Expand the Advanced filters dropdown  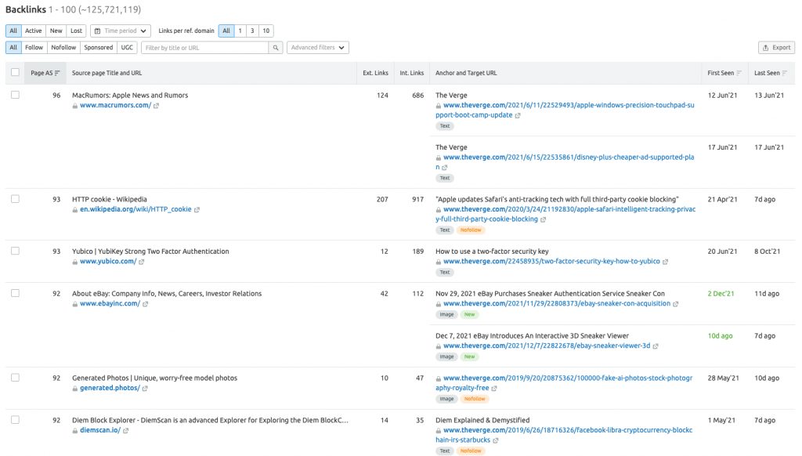click(318, 48)
